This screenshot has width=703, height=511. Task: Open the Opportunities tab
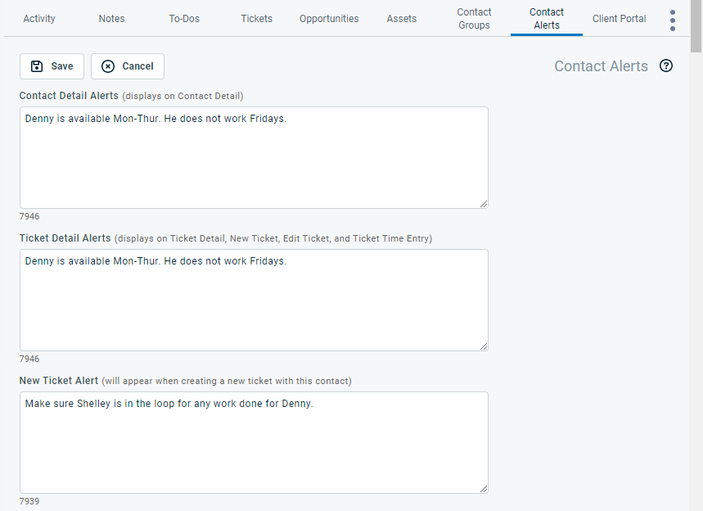click(329, 19)
